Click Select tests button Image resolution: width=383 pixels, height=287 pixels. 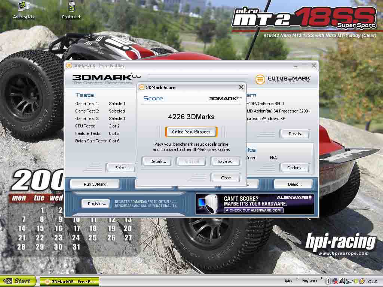[x=121, y=168]
